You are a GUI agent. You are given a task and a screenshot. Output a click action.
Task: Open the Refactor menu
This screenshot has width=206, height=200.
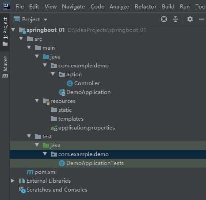[x=145, y=7]
